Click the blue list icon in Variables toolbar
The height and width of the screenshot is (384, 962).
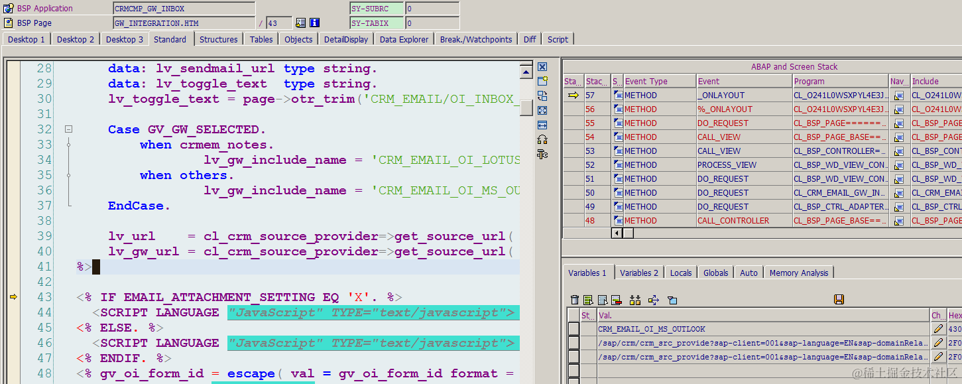click(603, 300)
